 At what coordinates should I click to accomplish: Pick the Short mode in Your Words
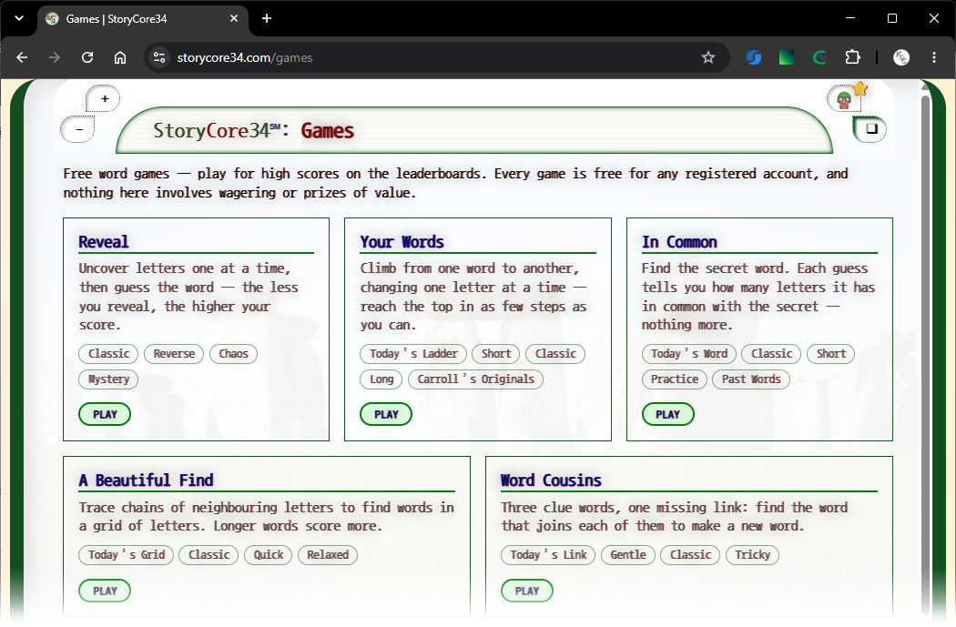coord(495,353)
